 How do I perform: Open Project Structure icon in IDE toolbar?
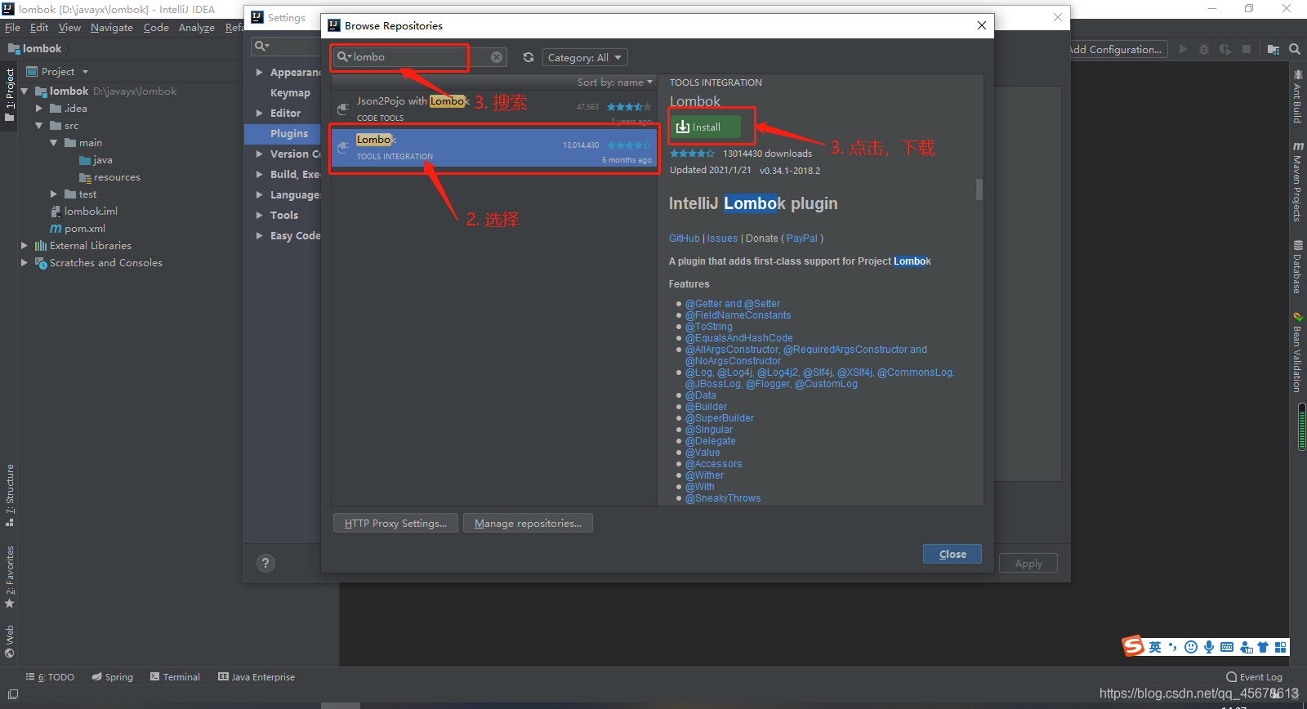1273,49
